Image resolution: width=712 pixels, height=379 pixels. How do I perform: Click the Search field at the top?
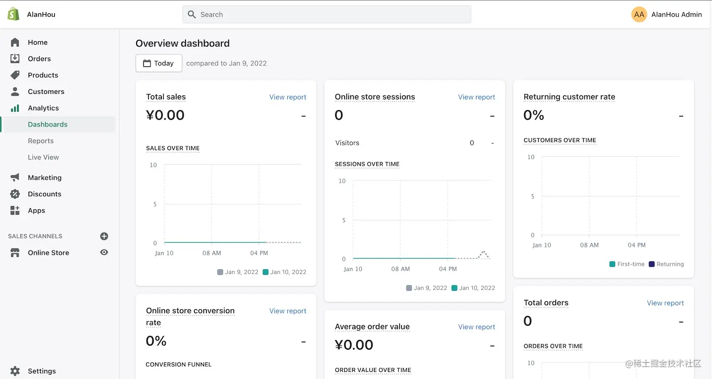coord(327,14)
